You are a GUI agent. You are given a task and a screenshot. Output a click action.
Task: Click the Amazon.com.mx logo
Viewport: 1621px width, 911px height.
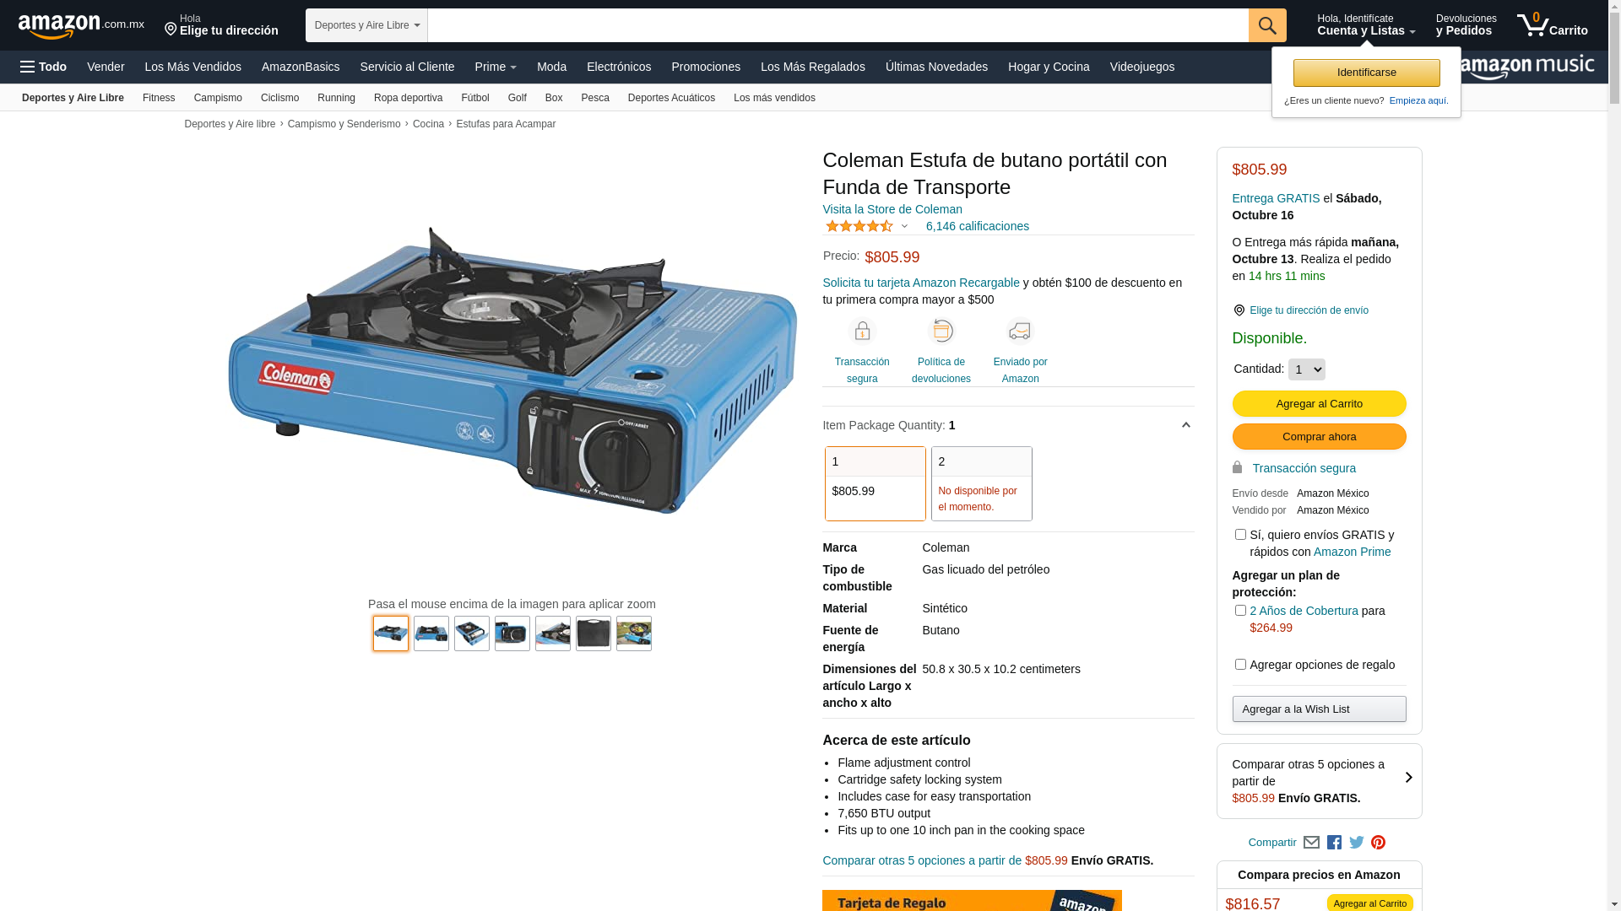tap(81, 25)
